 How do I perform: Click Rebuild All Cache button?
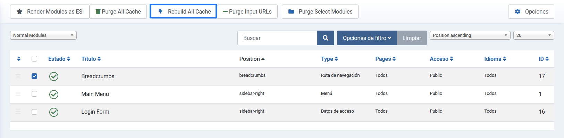point(183,11)
